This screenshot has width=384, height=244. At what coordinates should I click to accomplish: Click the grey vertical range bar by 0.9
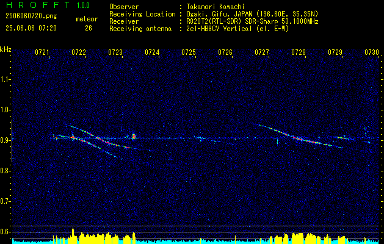coord(12,141)
